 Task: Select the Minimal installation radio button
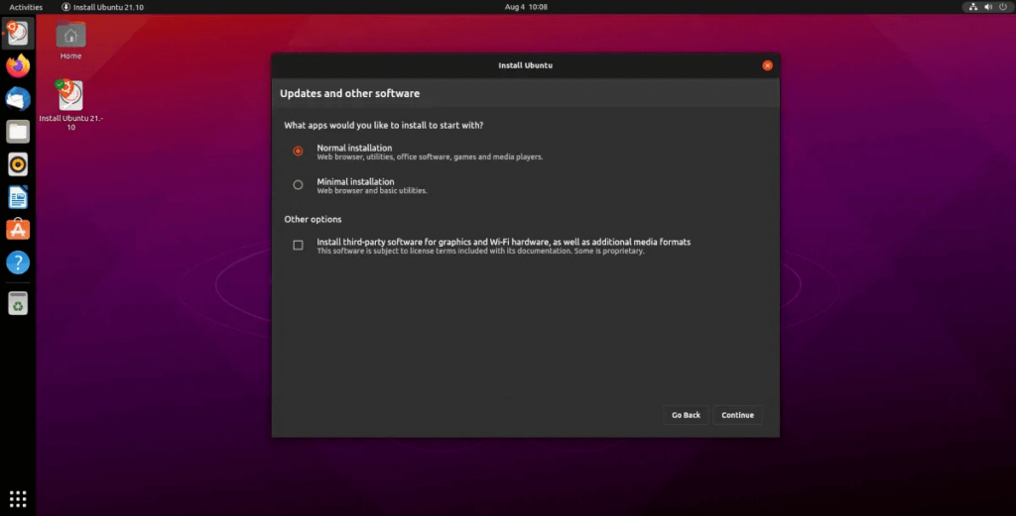[x=298, y=185]
